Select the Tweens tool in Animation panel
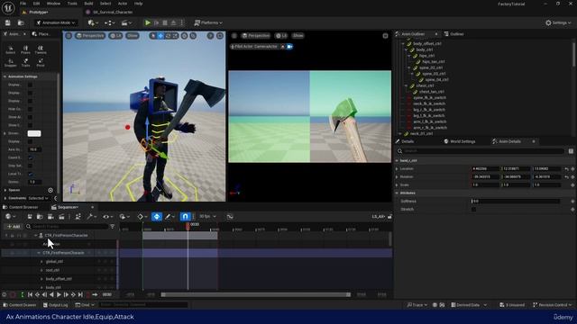 pyautogui.click(x=41, y=50)
